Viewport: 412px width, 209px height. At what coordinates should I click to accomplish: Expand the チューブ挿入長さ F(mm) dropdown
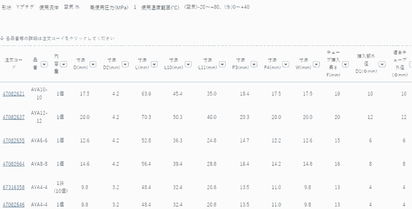(345, 64)
